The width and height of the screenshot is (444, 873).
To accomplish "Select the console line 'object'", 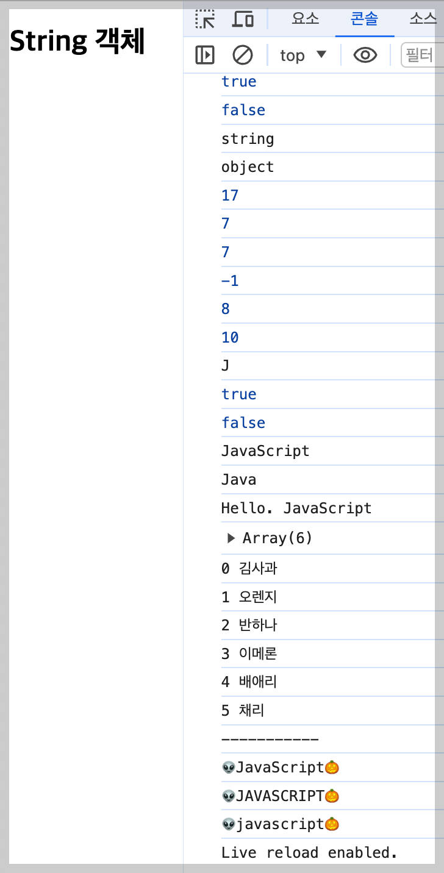I will pyautogui.click(x=248, y=167).
